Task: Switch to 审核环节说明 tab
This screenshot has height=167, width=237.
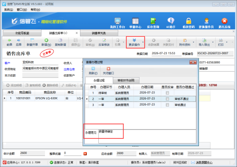Action: 126,81
